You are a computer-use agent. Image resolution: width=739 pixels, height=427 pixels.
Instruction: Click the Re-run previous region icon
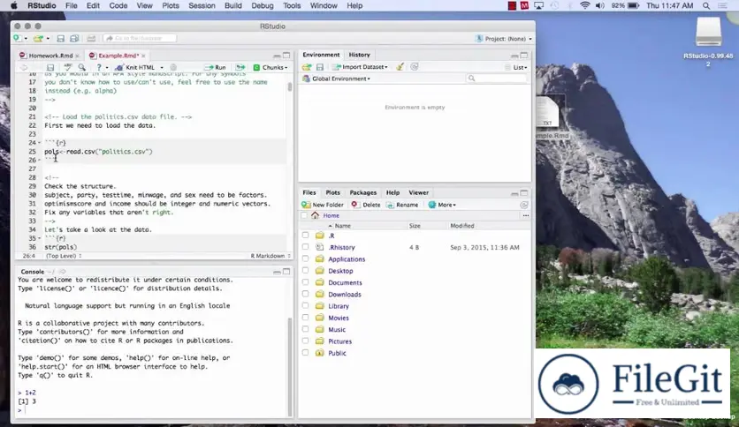240,67
